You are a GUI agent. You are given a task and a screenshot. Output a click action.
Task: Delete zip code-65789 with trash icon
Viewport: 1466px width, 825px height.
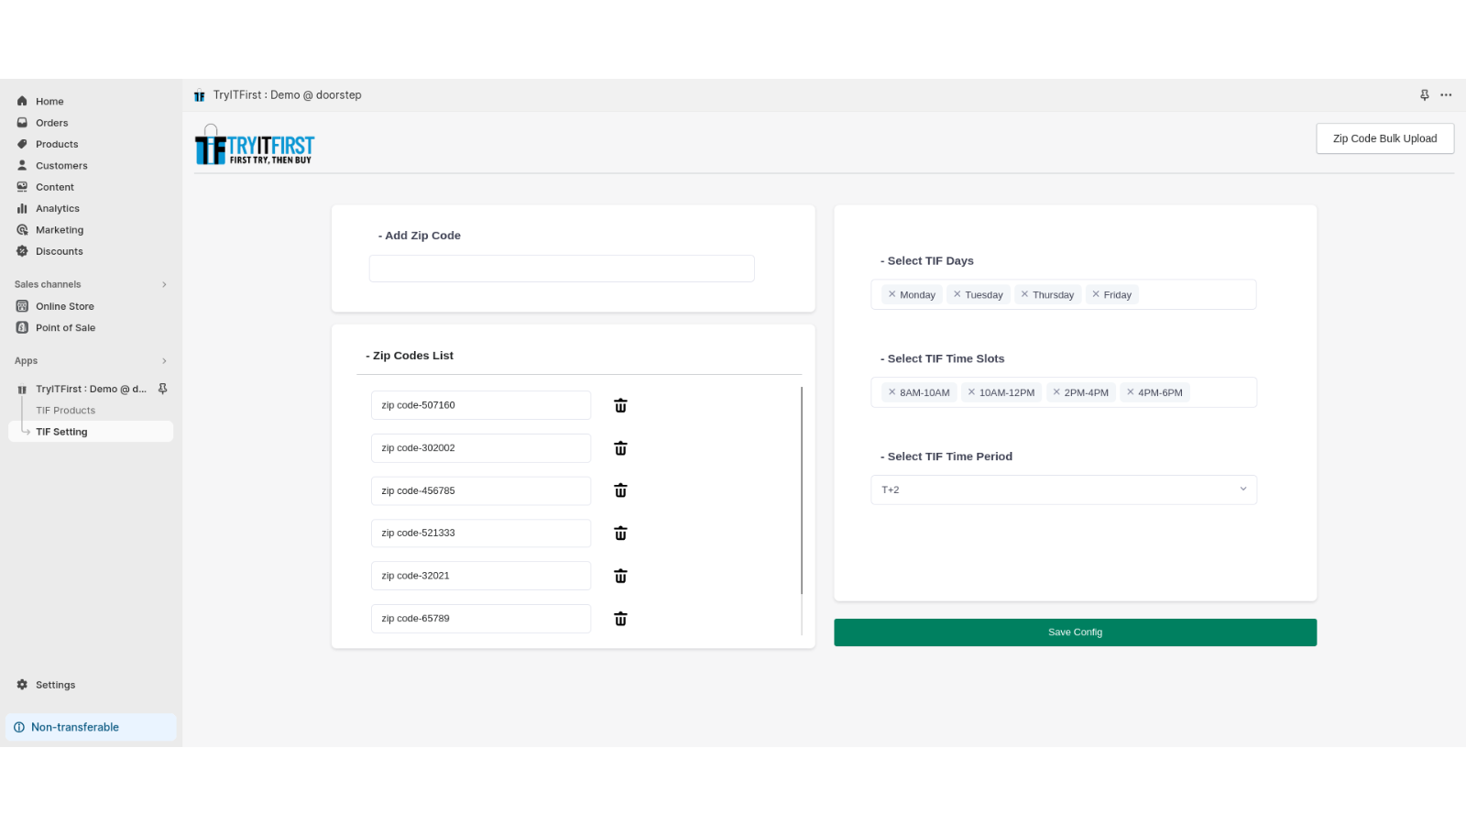620,619
